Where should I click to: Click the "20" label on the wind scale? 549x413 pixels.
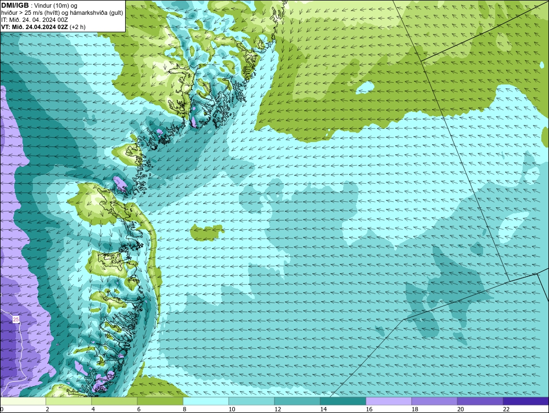point(461,409)
